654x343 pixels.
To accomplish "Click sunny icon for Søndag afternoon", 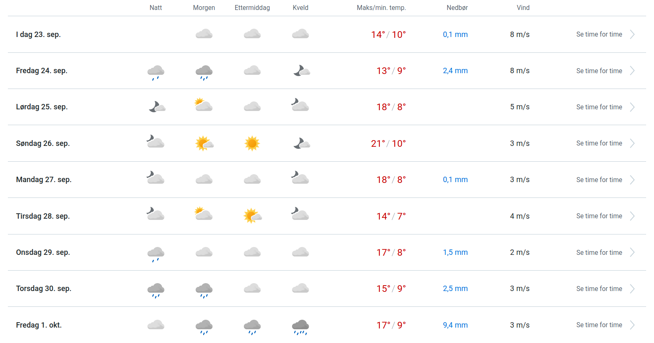I will [x=252, y=143].
